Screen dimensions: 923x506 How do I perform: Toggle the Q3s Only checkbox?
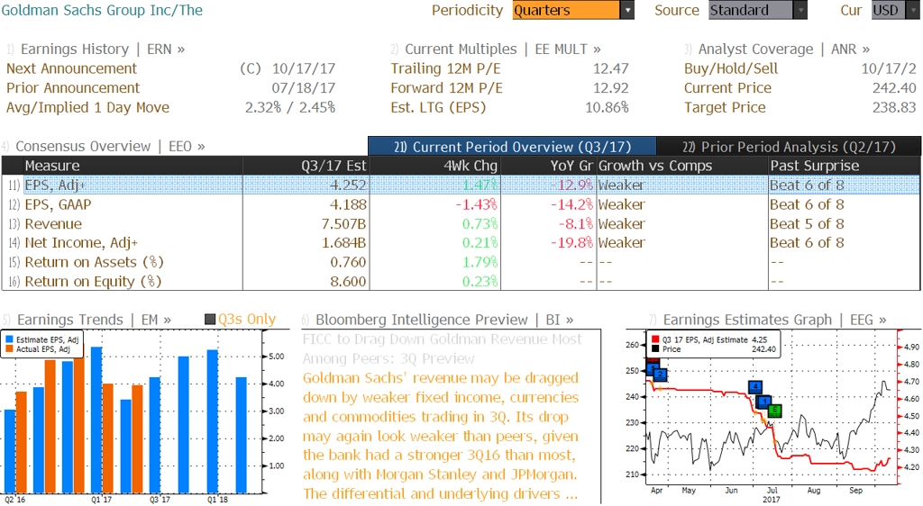click(210, 319)
